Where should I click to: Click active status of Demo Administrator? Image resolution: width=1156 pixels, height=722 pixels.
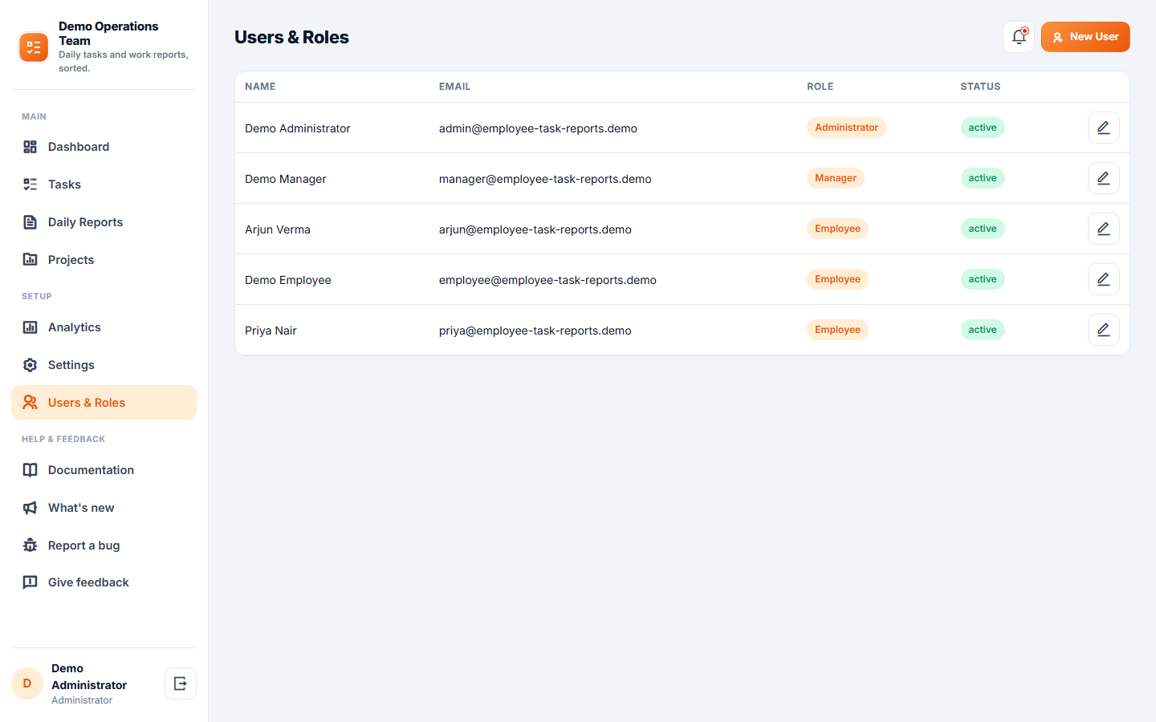tap(983, 128)
